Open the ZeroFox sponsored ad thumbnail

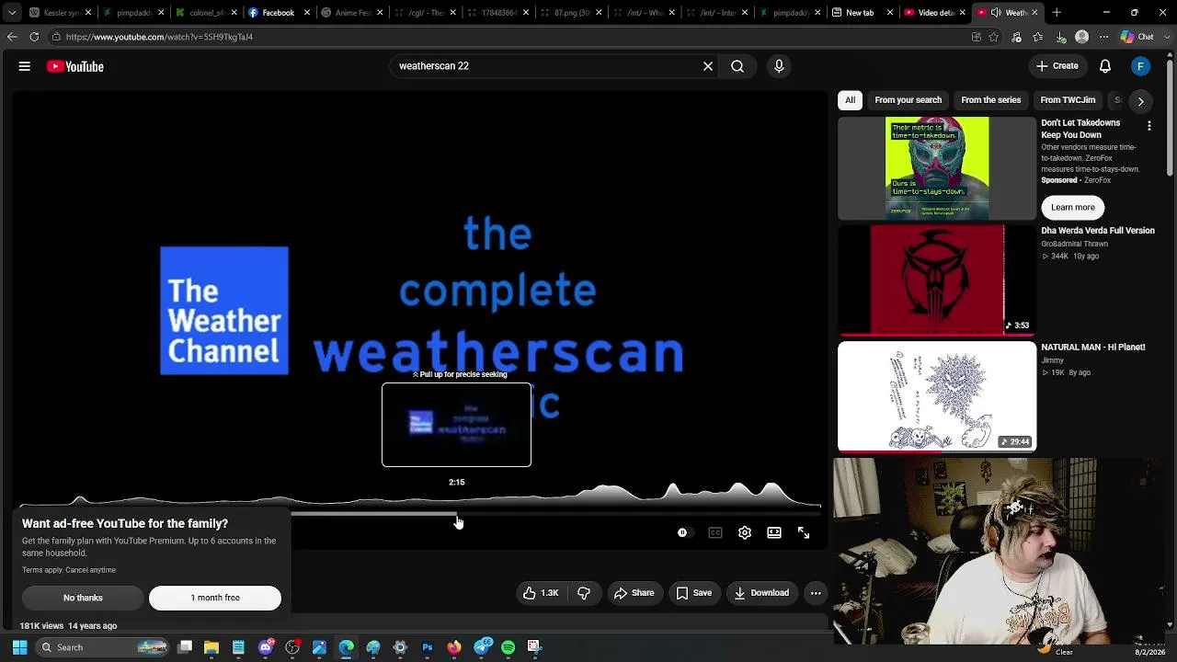937,168
